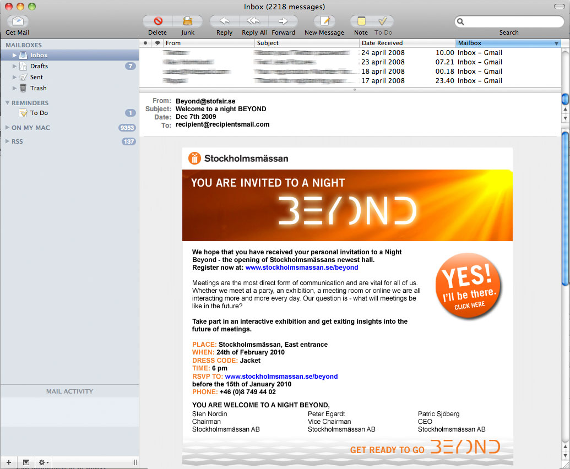
Task: Create a new Note
Action: [x=361, y=21]
